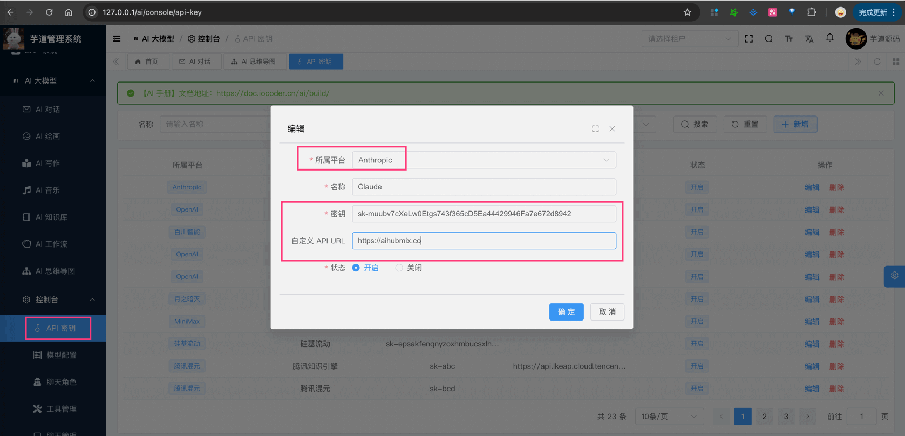
Task: Click the 自定义 API URL input field
Action: (x=484, y=241)
